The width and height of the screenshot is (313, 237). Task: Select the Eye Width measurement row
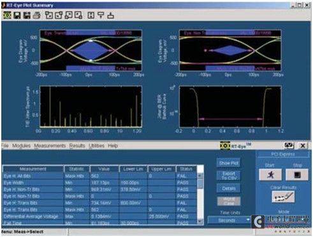point(100,183)
